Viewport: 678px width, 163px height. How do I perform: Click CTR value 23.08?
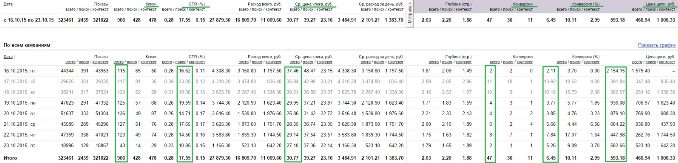tap(184, 81)
